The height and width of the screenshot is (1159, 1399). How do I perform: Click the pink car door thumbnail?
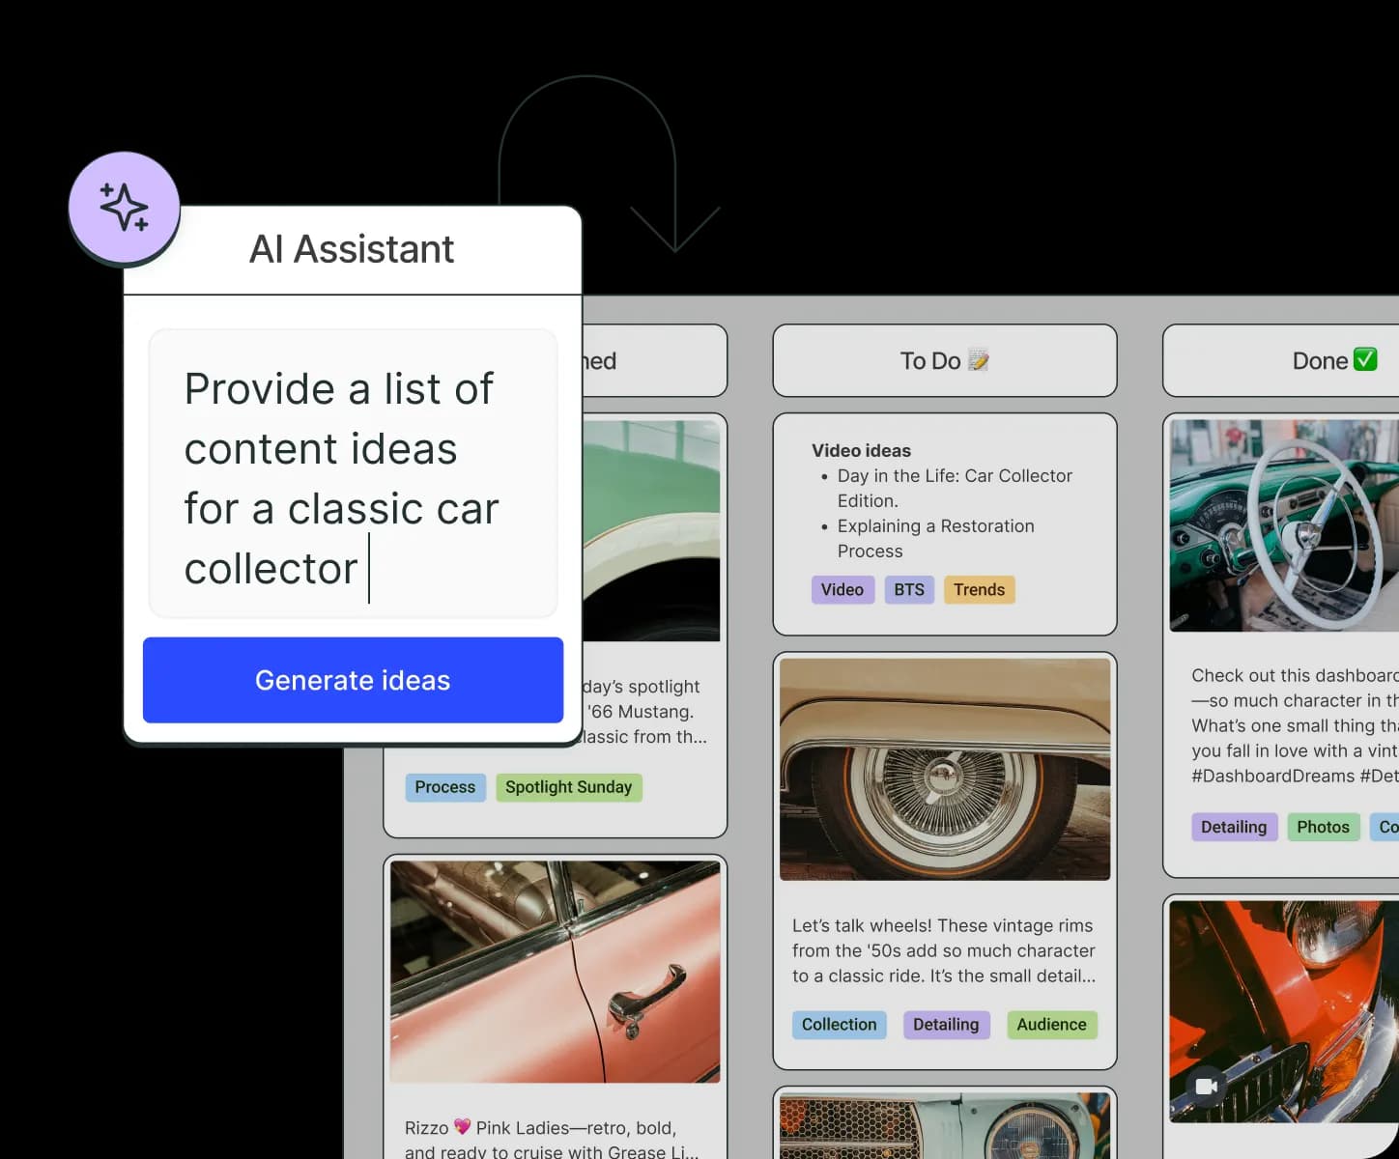555,971
